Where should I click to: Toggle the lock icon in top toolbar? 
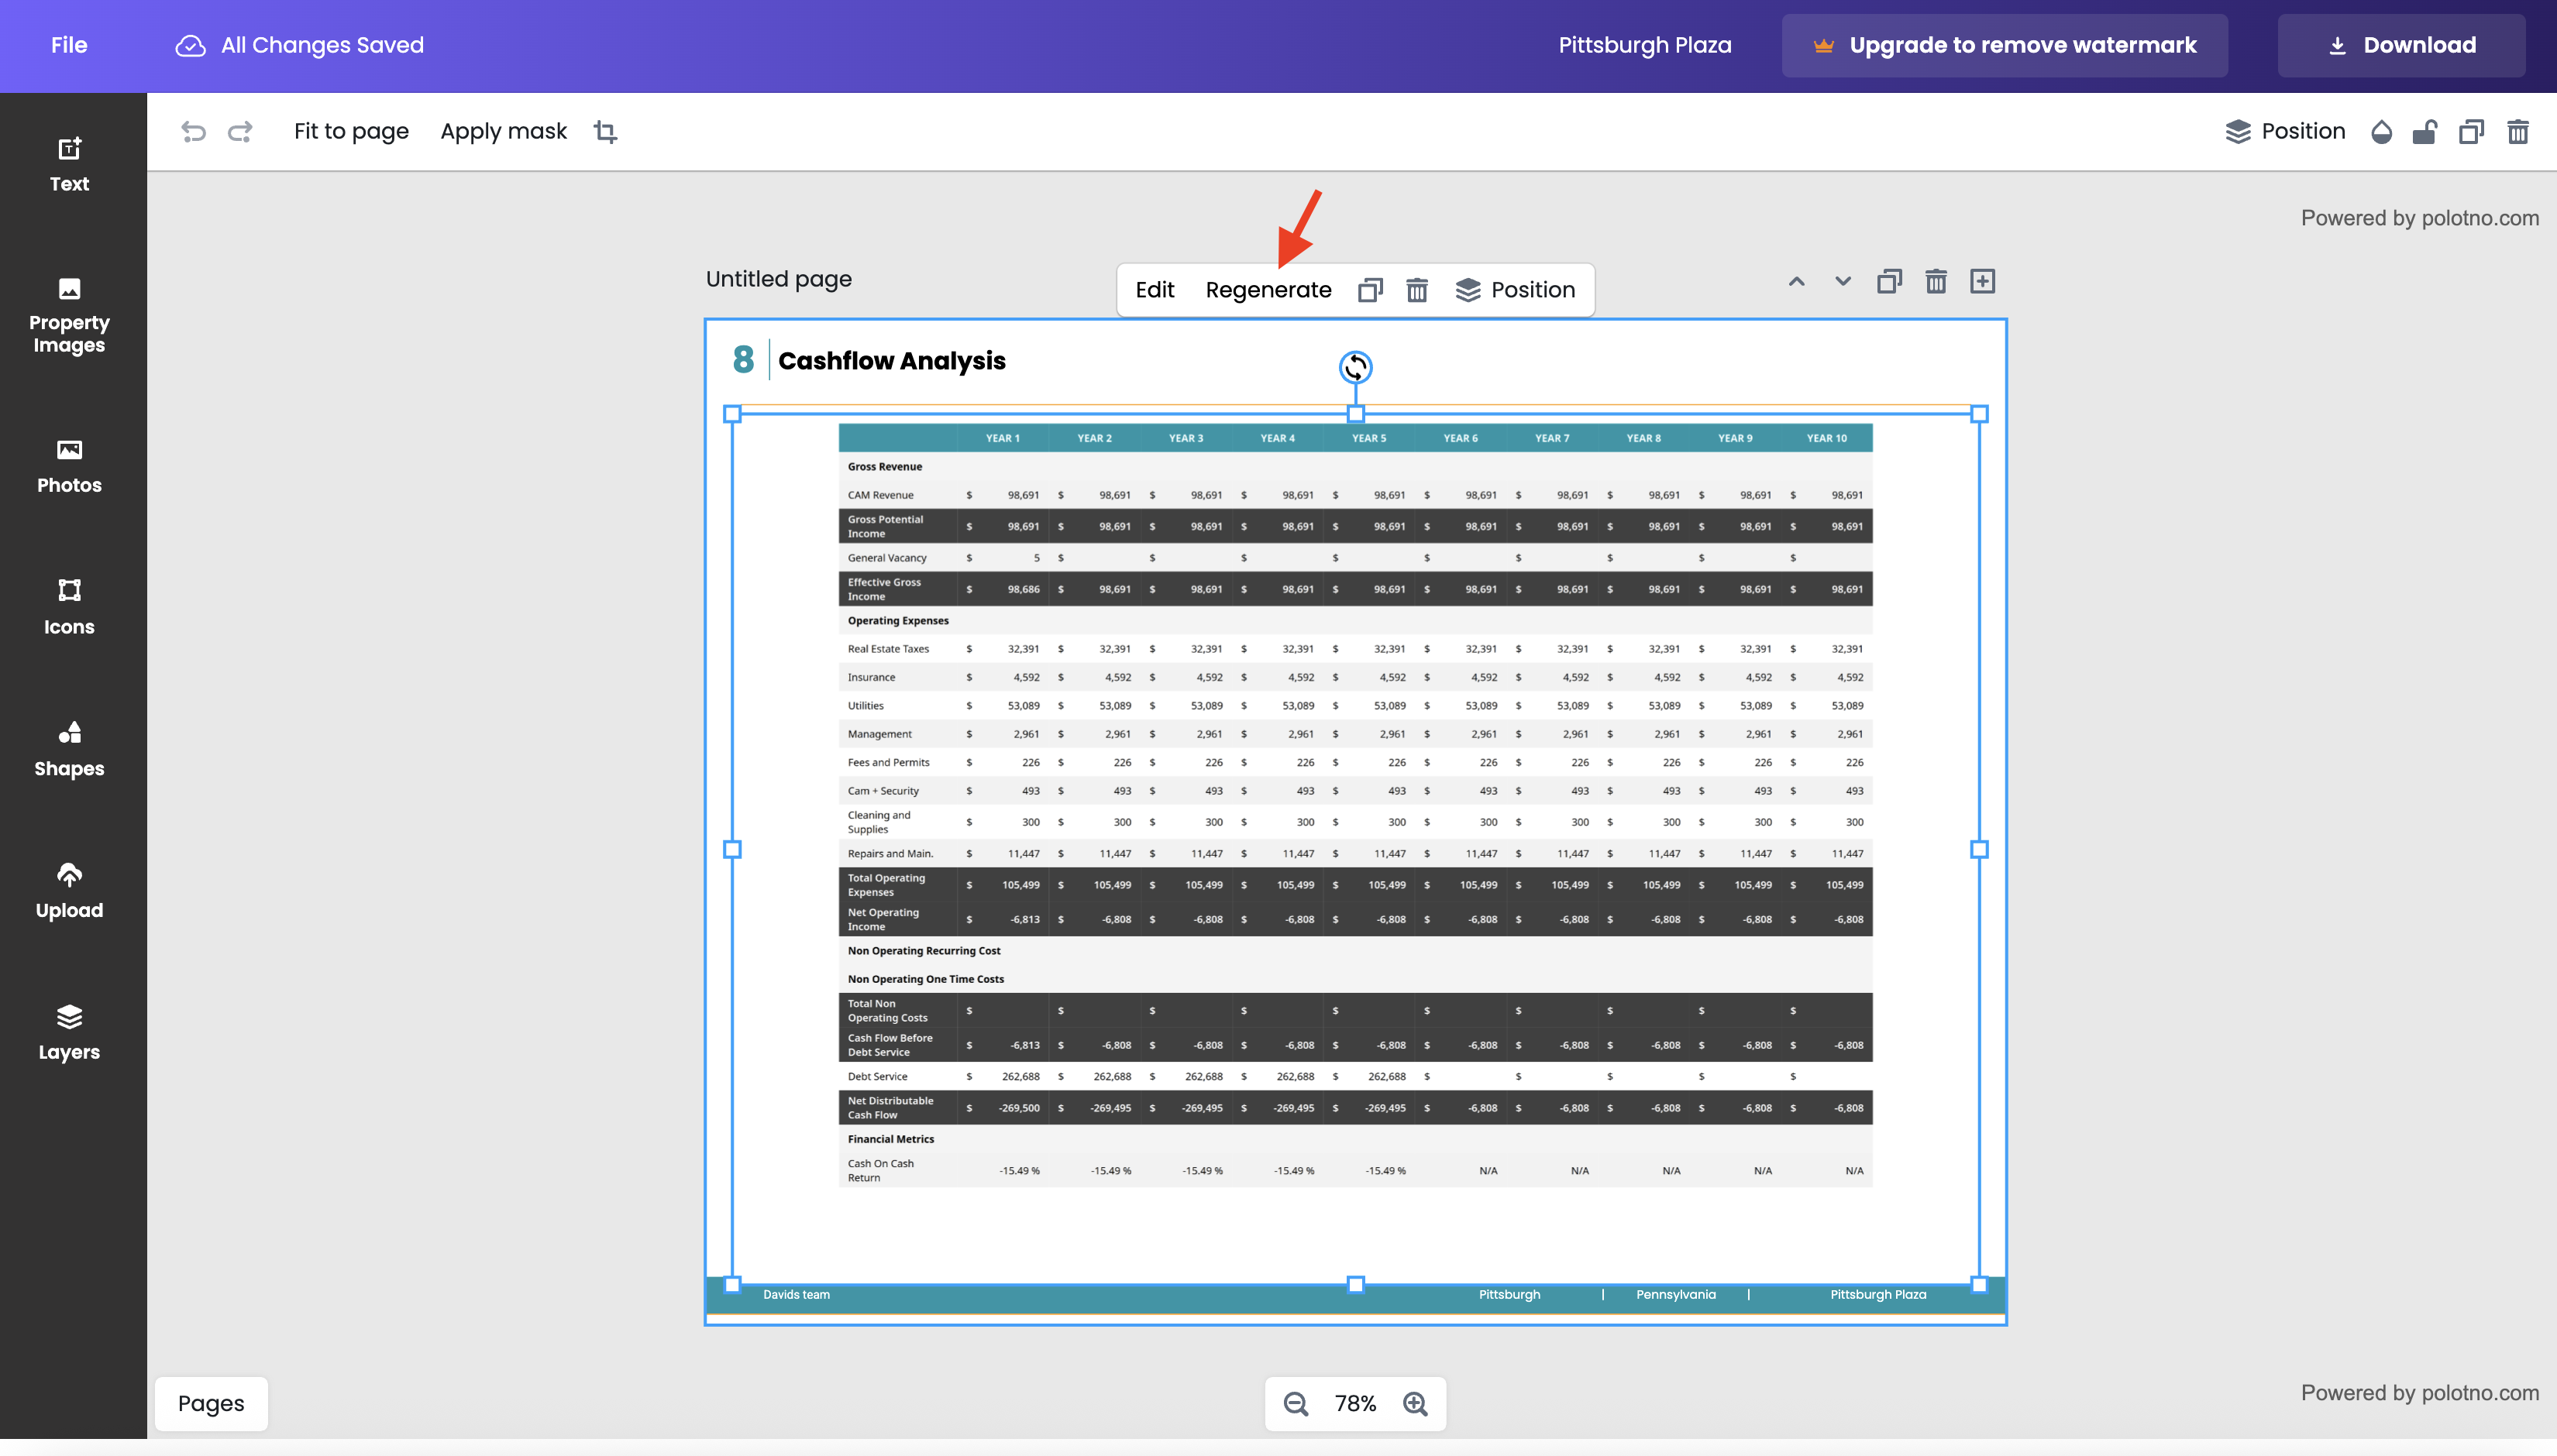pyautogui.click(x=2424, y=131)
